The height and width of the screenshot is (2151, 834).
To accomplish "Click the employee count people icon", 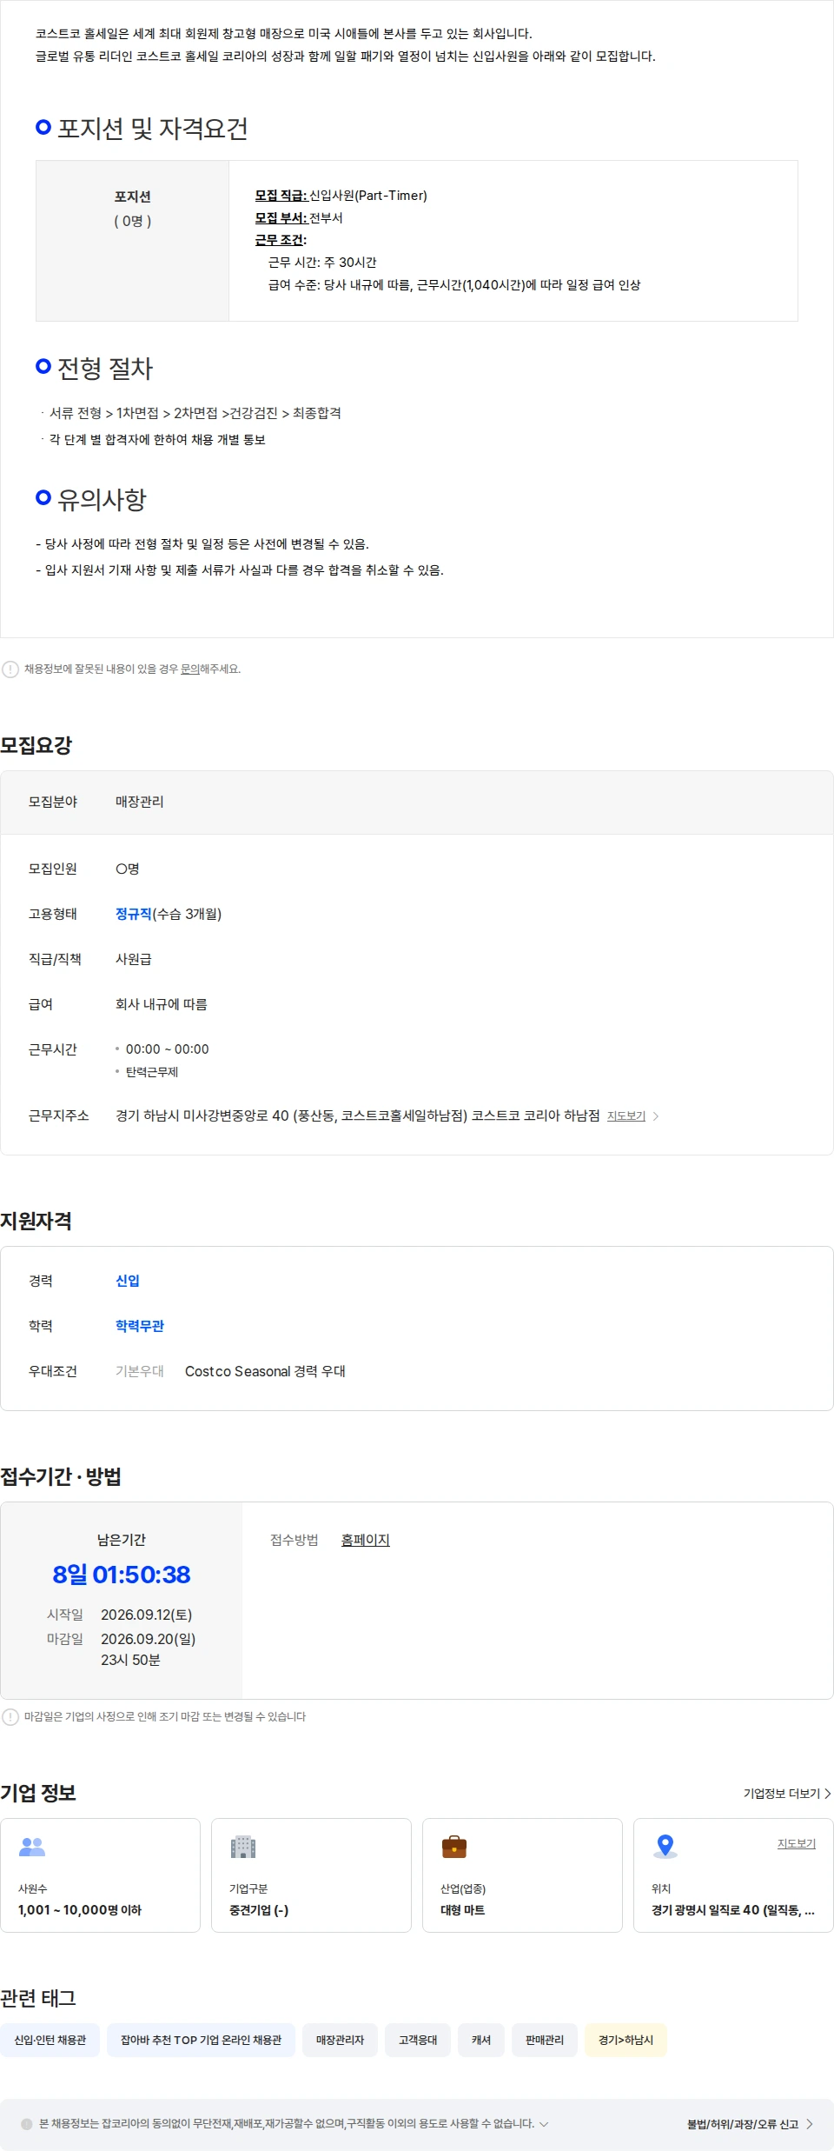I will point(32,1847).
